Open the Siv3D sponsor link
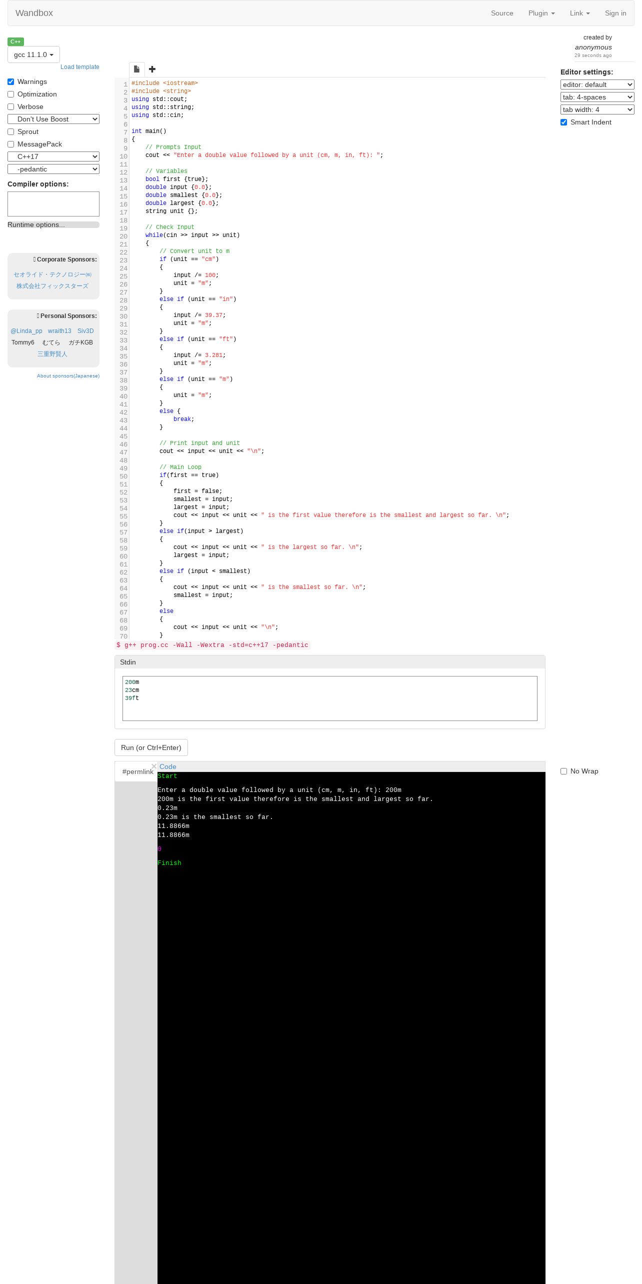Screen dimensions: 642x1284 tap(85, 331)
